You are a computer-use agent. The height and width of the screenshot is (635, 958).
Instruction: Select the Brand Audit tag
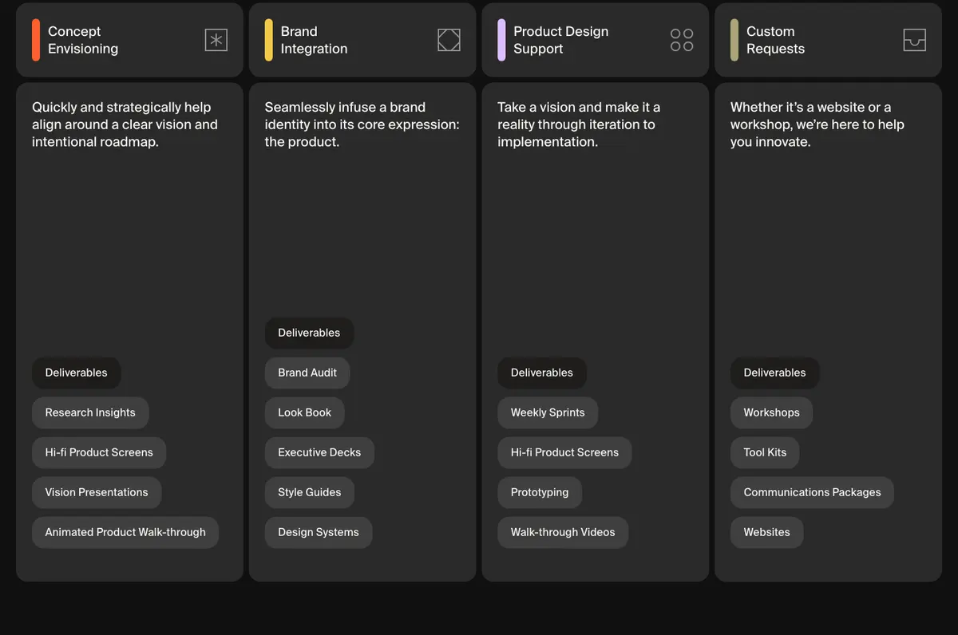[307, 373]
